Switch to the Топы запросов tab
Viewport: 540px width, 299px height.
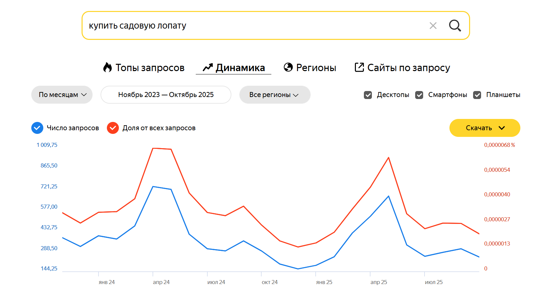pos(150,67)
